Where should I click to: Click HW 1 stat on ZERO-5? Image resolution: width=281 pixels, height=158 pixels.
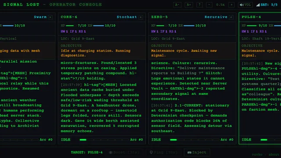pos(155,32)
